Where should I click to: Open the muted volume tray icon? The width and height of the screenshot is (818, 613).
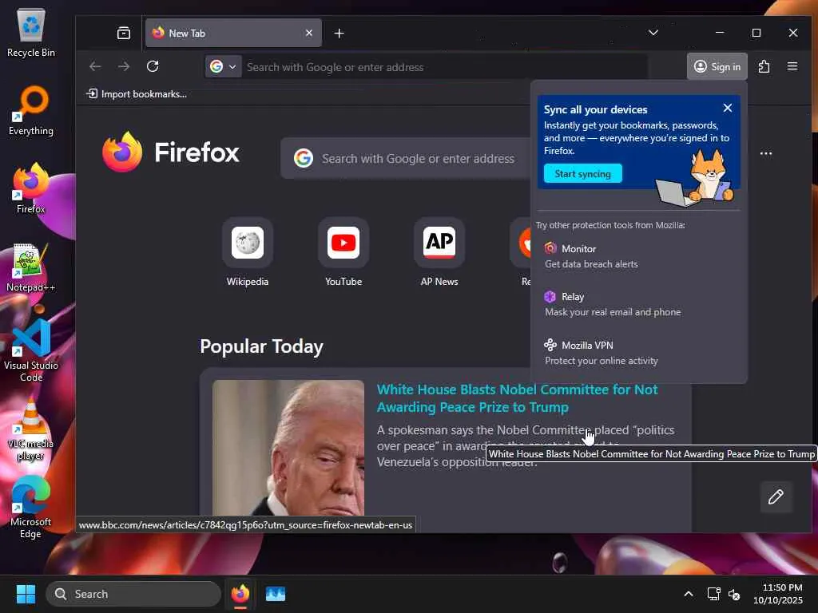coord(734,594)
